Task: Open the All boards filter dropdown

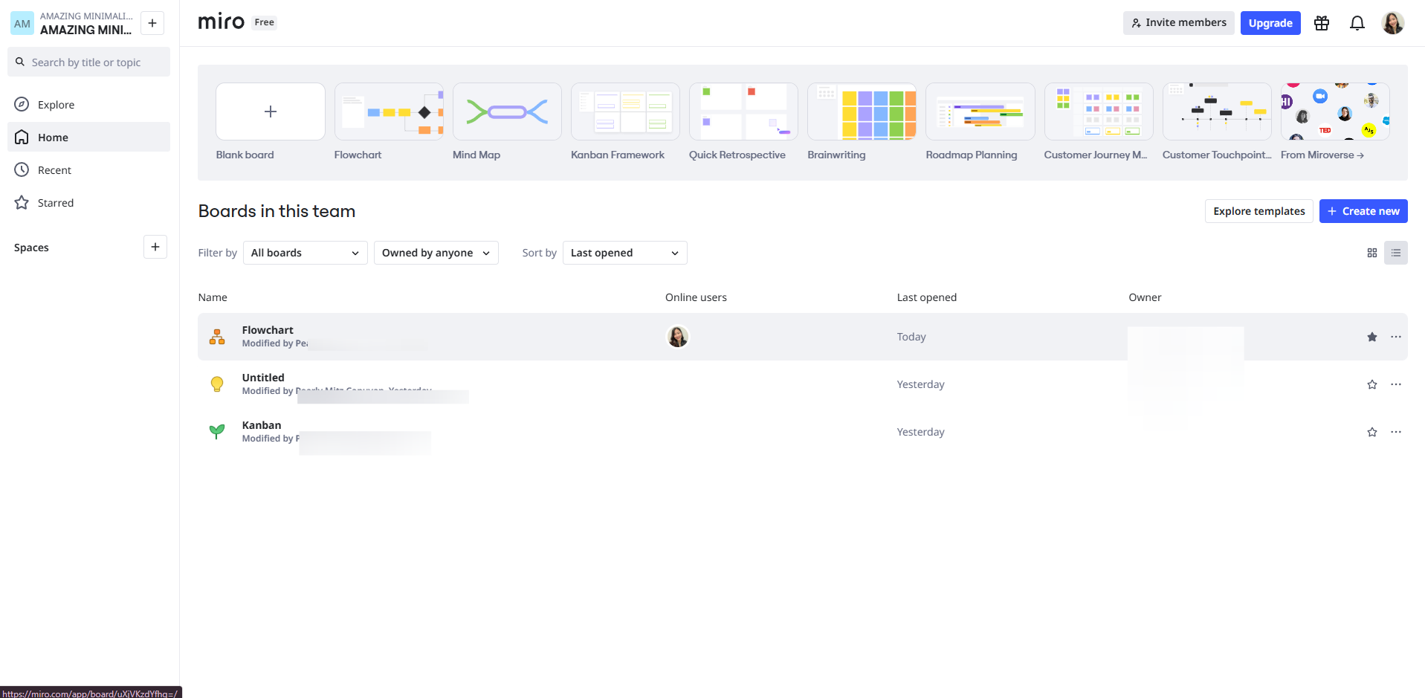Action: (x=306, y=253)
